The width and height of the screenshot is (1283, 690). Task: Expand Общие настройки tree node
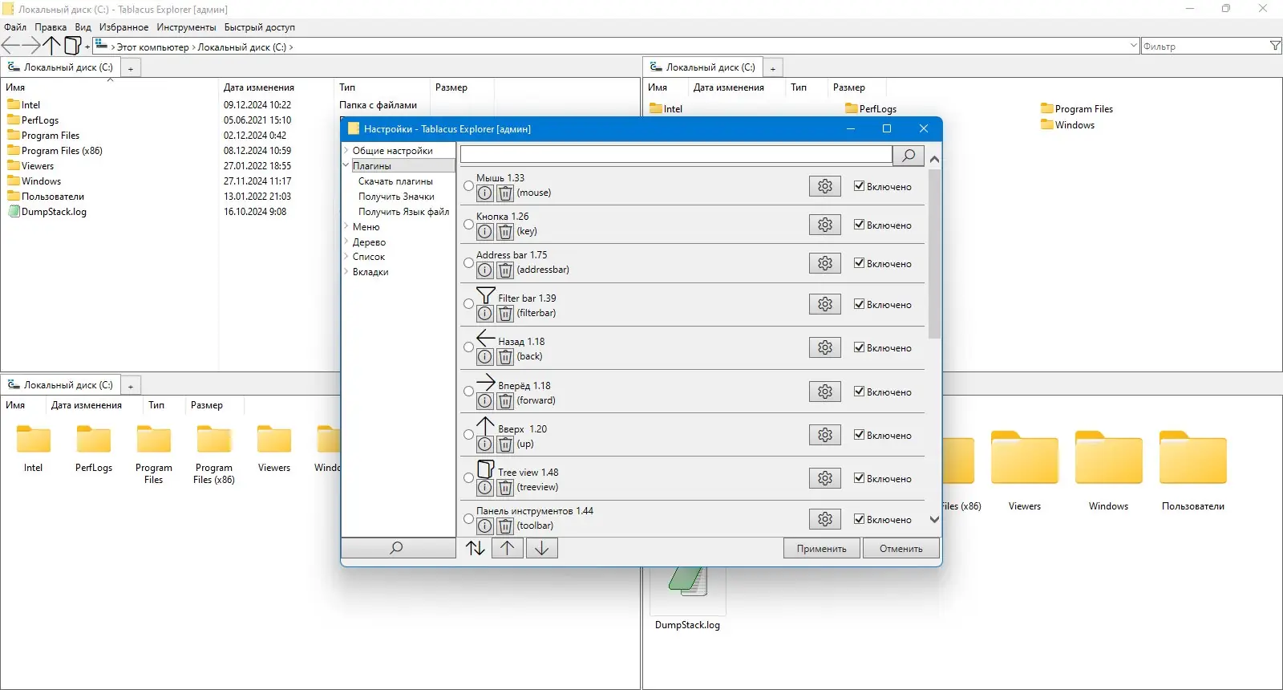click(x=346, y=150)
